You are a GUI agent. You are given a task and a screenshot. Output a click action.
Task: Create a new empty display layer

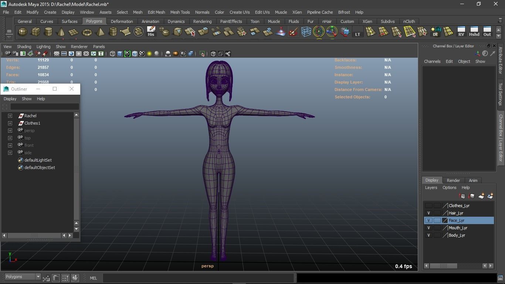[x=481, y=196]
